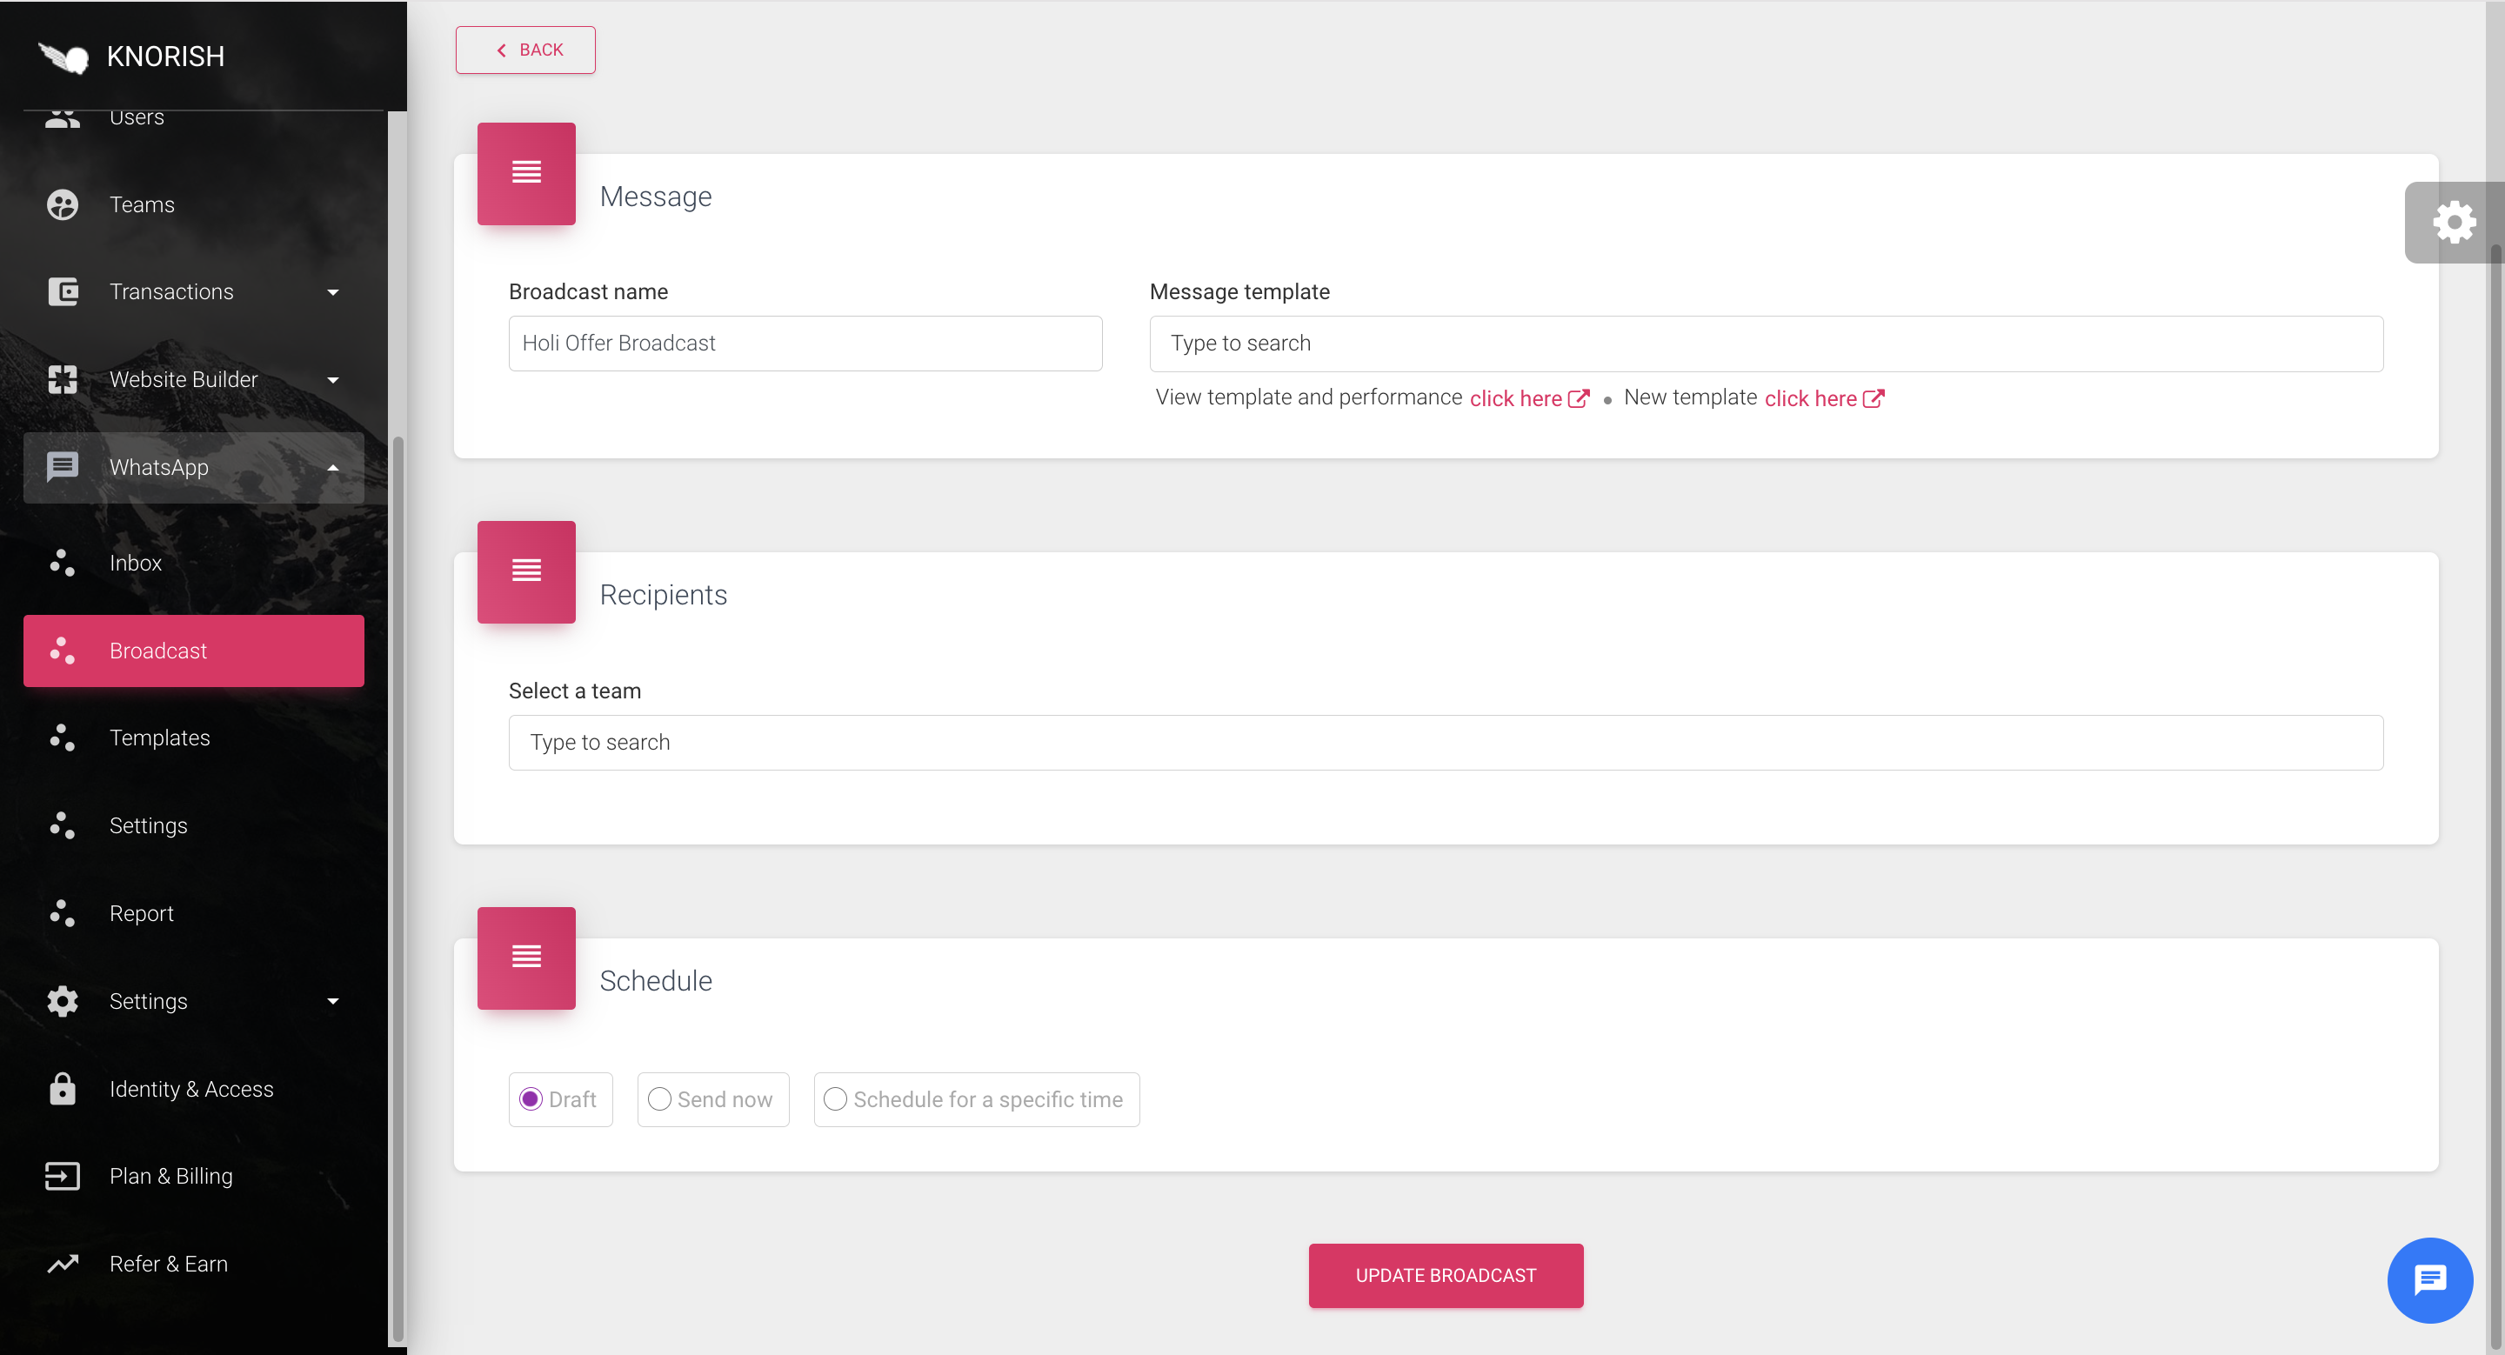This screenshot has width=2505, height=1355.
Task: Click the BACK button
Action: tap(525, 50)
